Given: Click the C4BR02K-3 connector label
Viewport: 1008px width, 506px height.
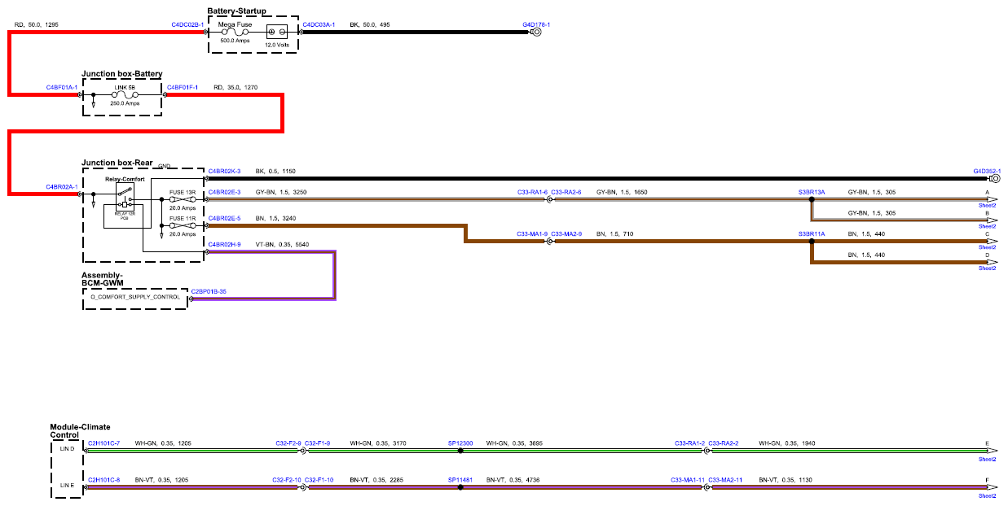Looking at the screenshot, I should 224,171.
